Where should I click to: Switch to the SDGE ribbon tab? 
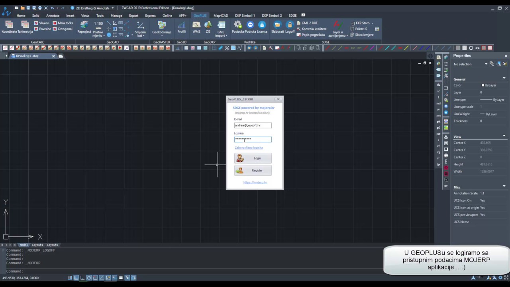(x=292, y=16)
